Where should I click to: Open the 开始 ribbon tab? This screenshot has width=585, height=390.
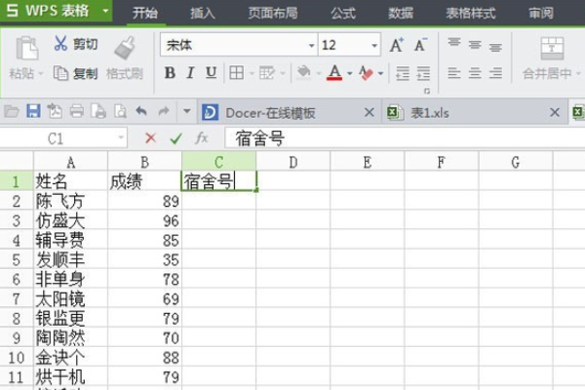point(145,13)
